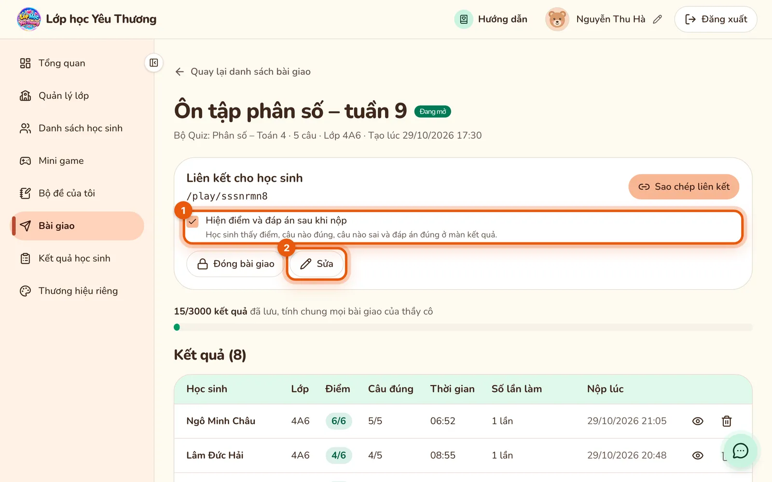Delete Ngô Minh Châu's result with trash icon

(x=727, y=421)
